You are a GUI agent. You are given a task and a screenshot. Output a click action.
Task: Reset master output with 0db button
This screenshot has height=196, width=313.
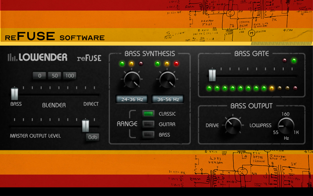click(93, 137)
